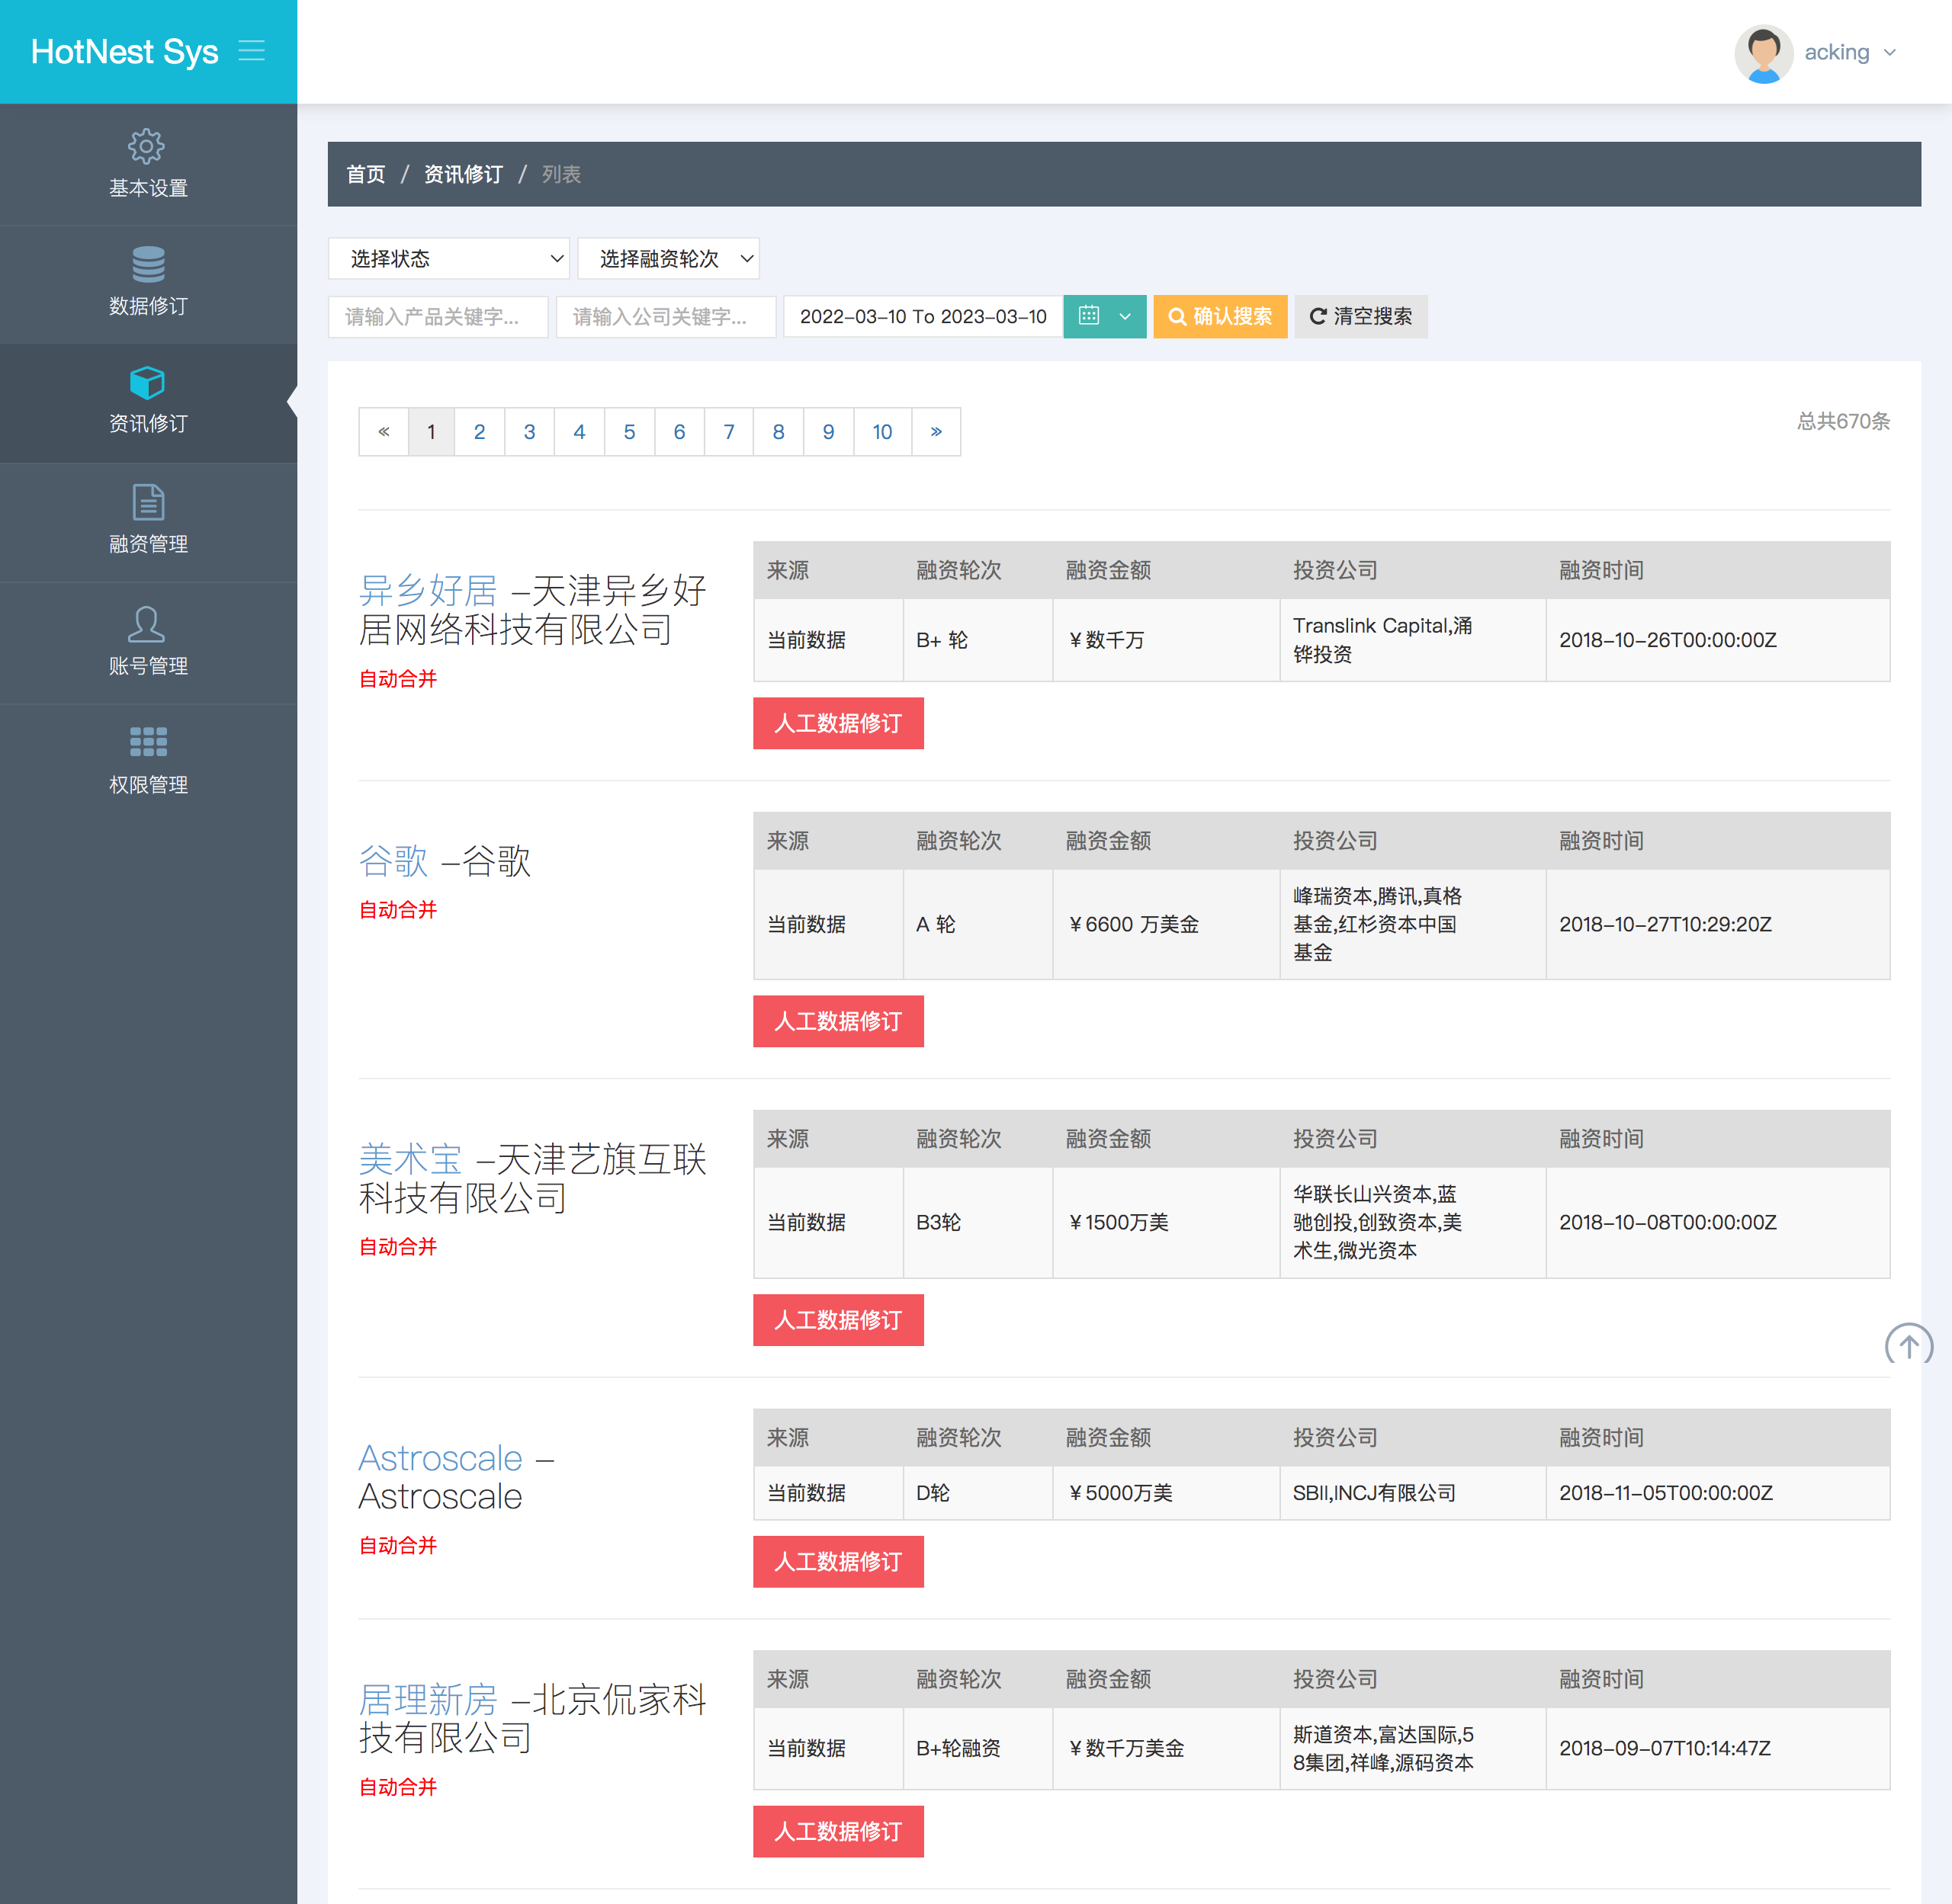Click the 确认搜索 button
The height and width of the screenshot is (1904, 1952).
[1220, 316]
